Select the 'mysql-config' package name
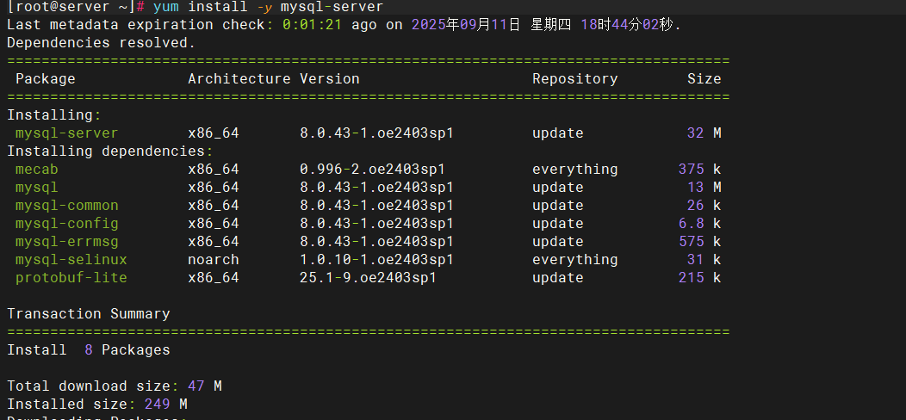 click(66, 224)
